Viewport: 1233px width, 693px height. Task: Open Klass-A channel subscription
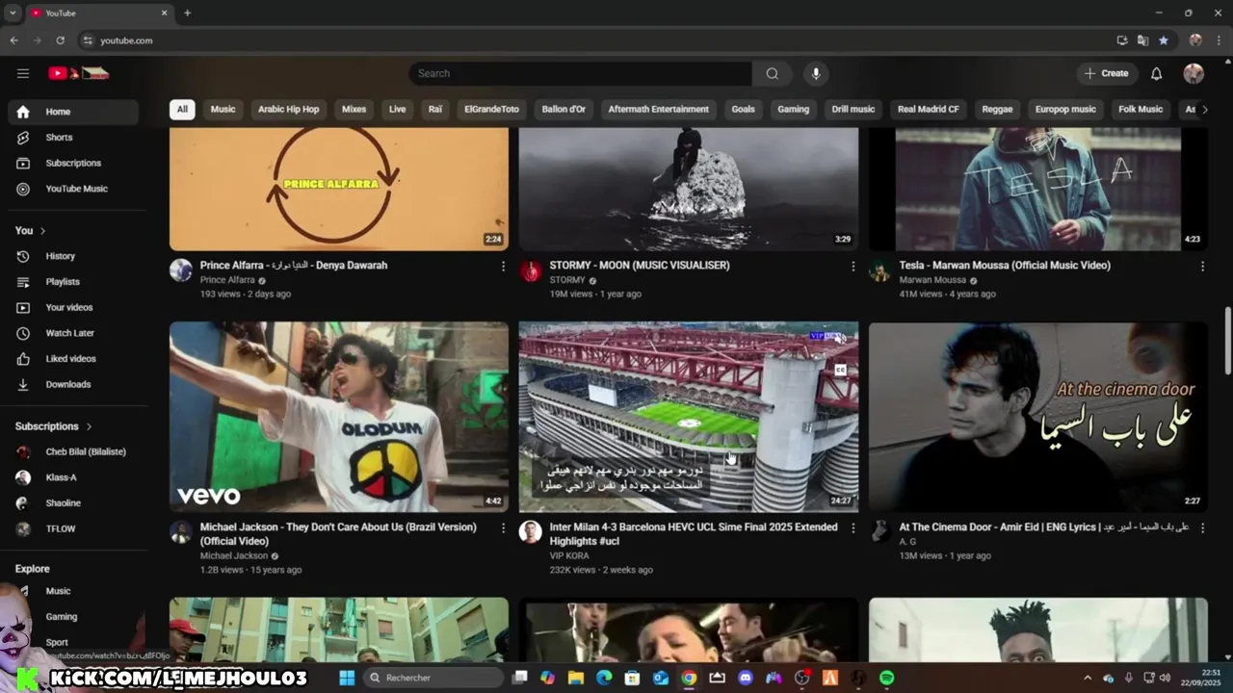[x=73, y=477]
